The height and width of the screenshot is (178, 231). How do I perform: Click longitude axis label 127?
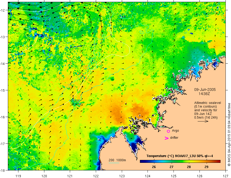pyautogui.click(x=225, y=176)
